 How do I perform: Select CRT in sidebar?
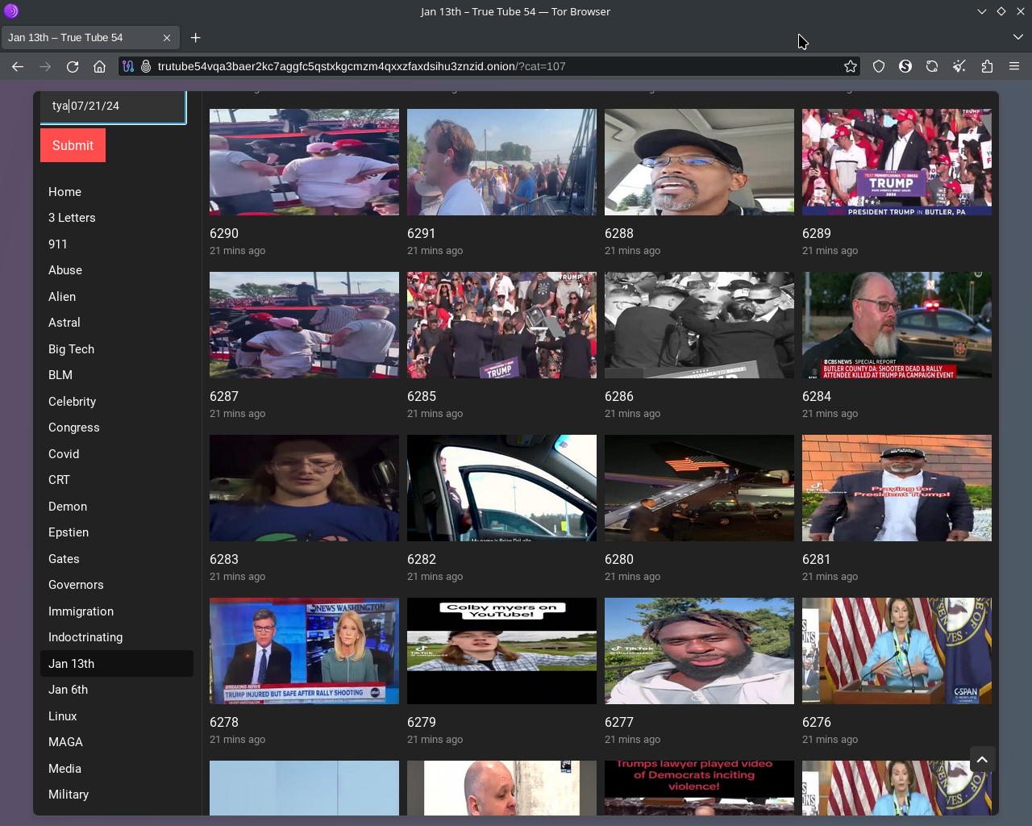click(59, 480)
